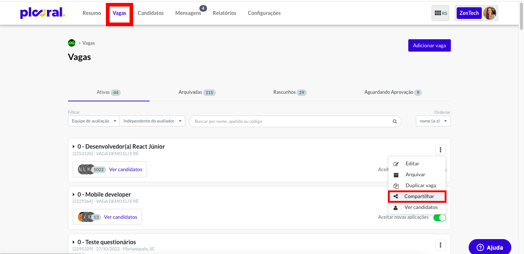The height and width of the screenshot is (254, 524).
Task: Open the Equipe de avaliação dropdown
Action: pos(94,121)
